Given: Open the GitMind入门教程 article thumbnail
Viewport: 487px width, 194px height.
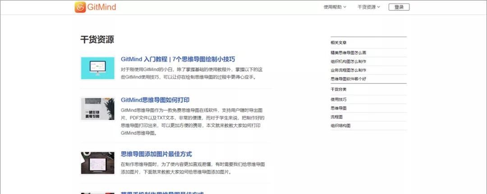Looking at the screenshot, I should coord(97,68).
